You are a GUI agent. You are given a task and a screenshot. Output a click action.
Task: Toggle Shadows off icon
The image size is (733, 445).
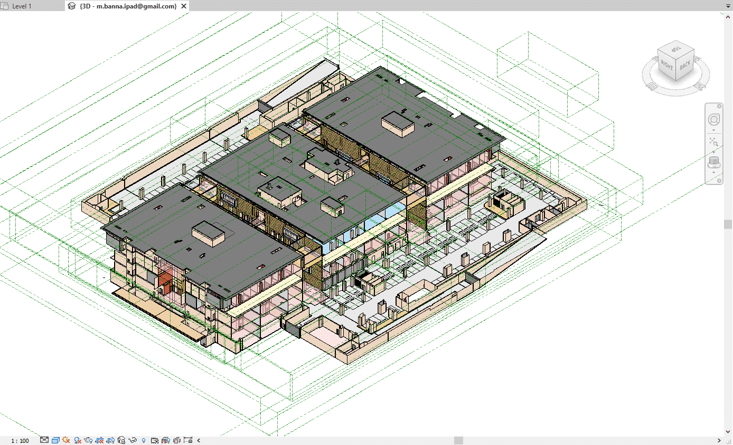(77, 440)
